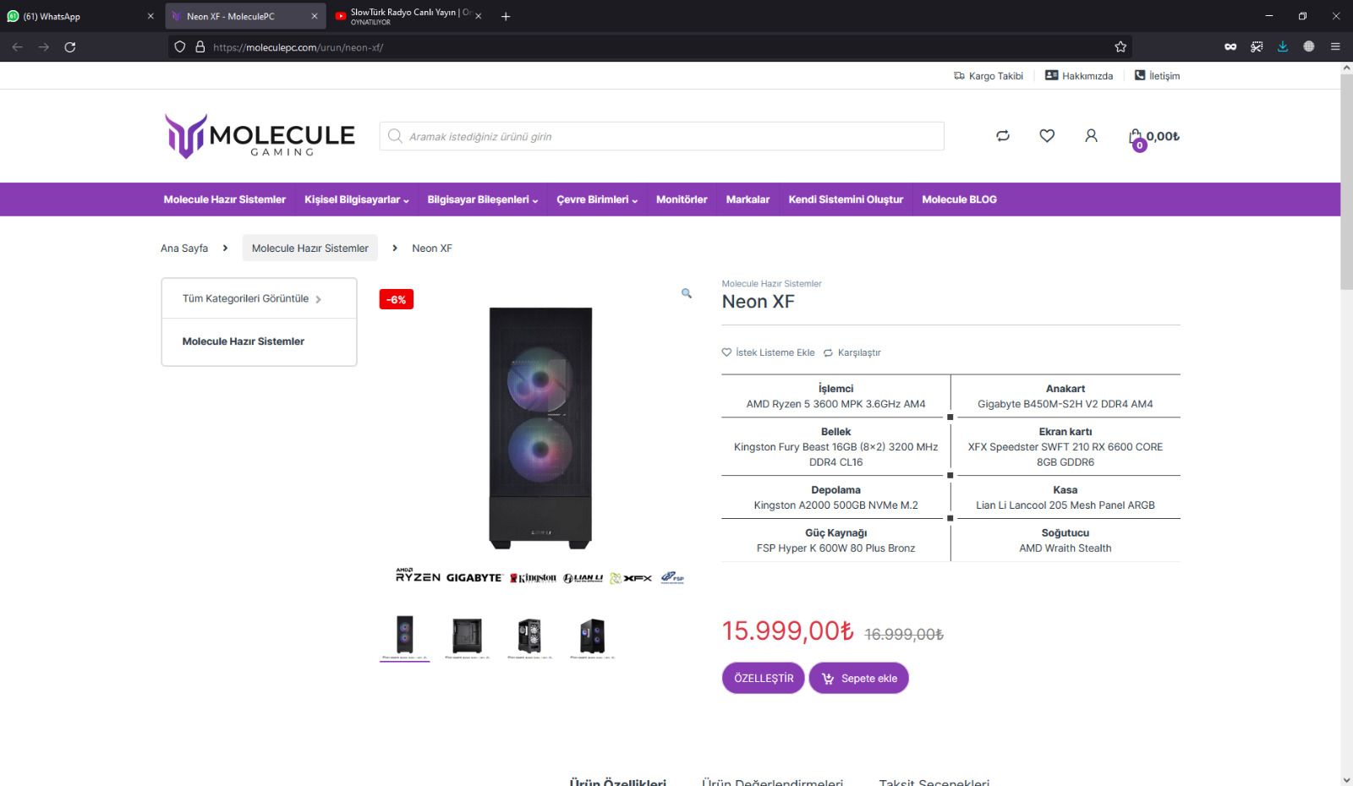The width and height of the screenshot is (1353, 786).
Task: Bookmark this page with the star icon
Action: [1120, 47]
